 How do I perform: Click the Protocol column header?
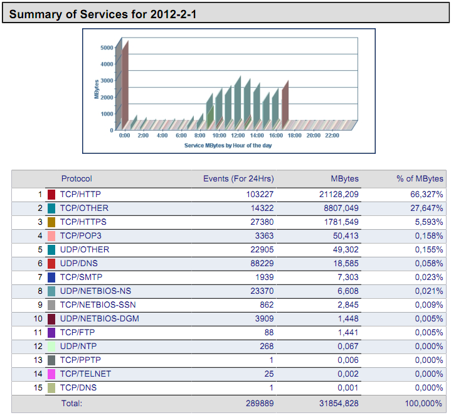point(77,179)
